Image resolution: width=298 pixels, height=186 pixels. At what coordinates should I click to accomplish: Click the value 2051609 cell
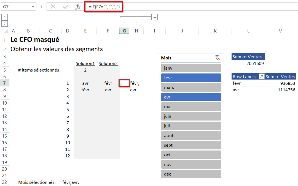[x=255, y=64]
